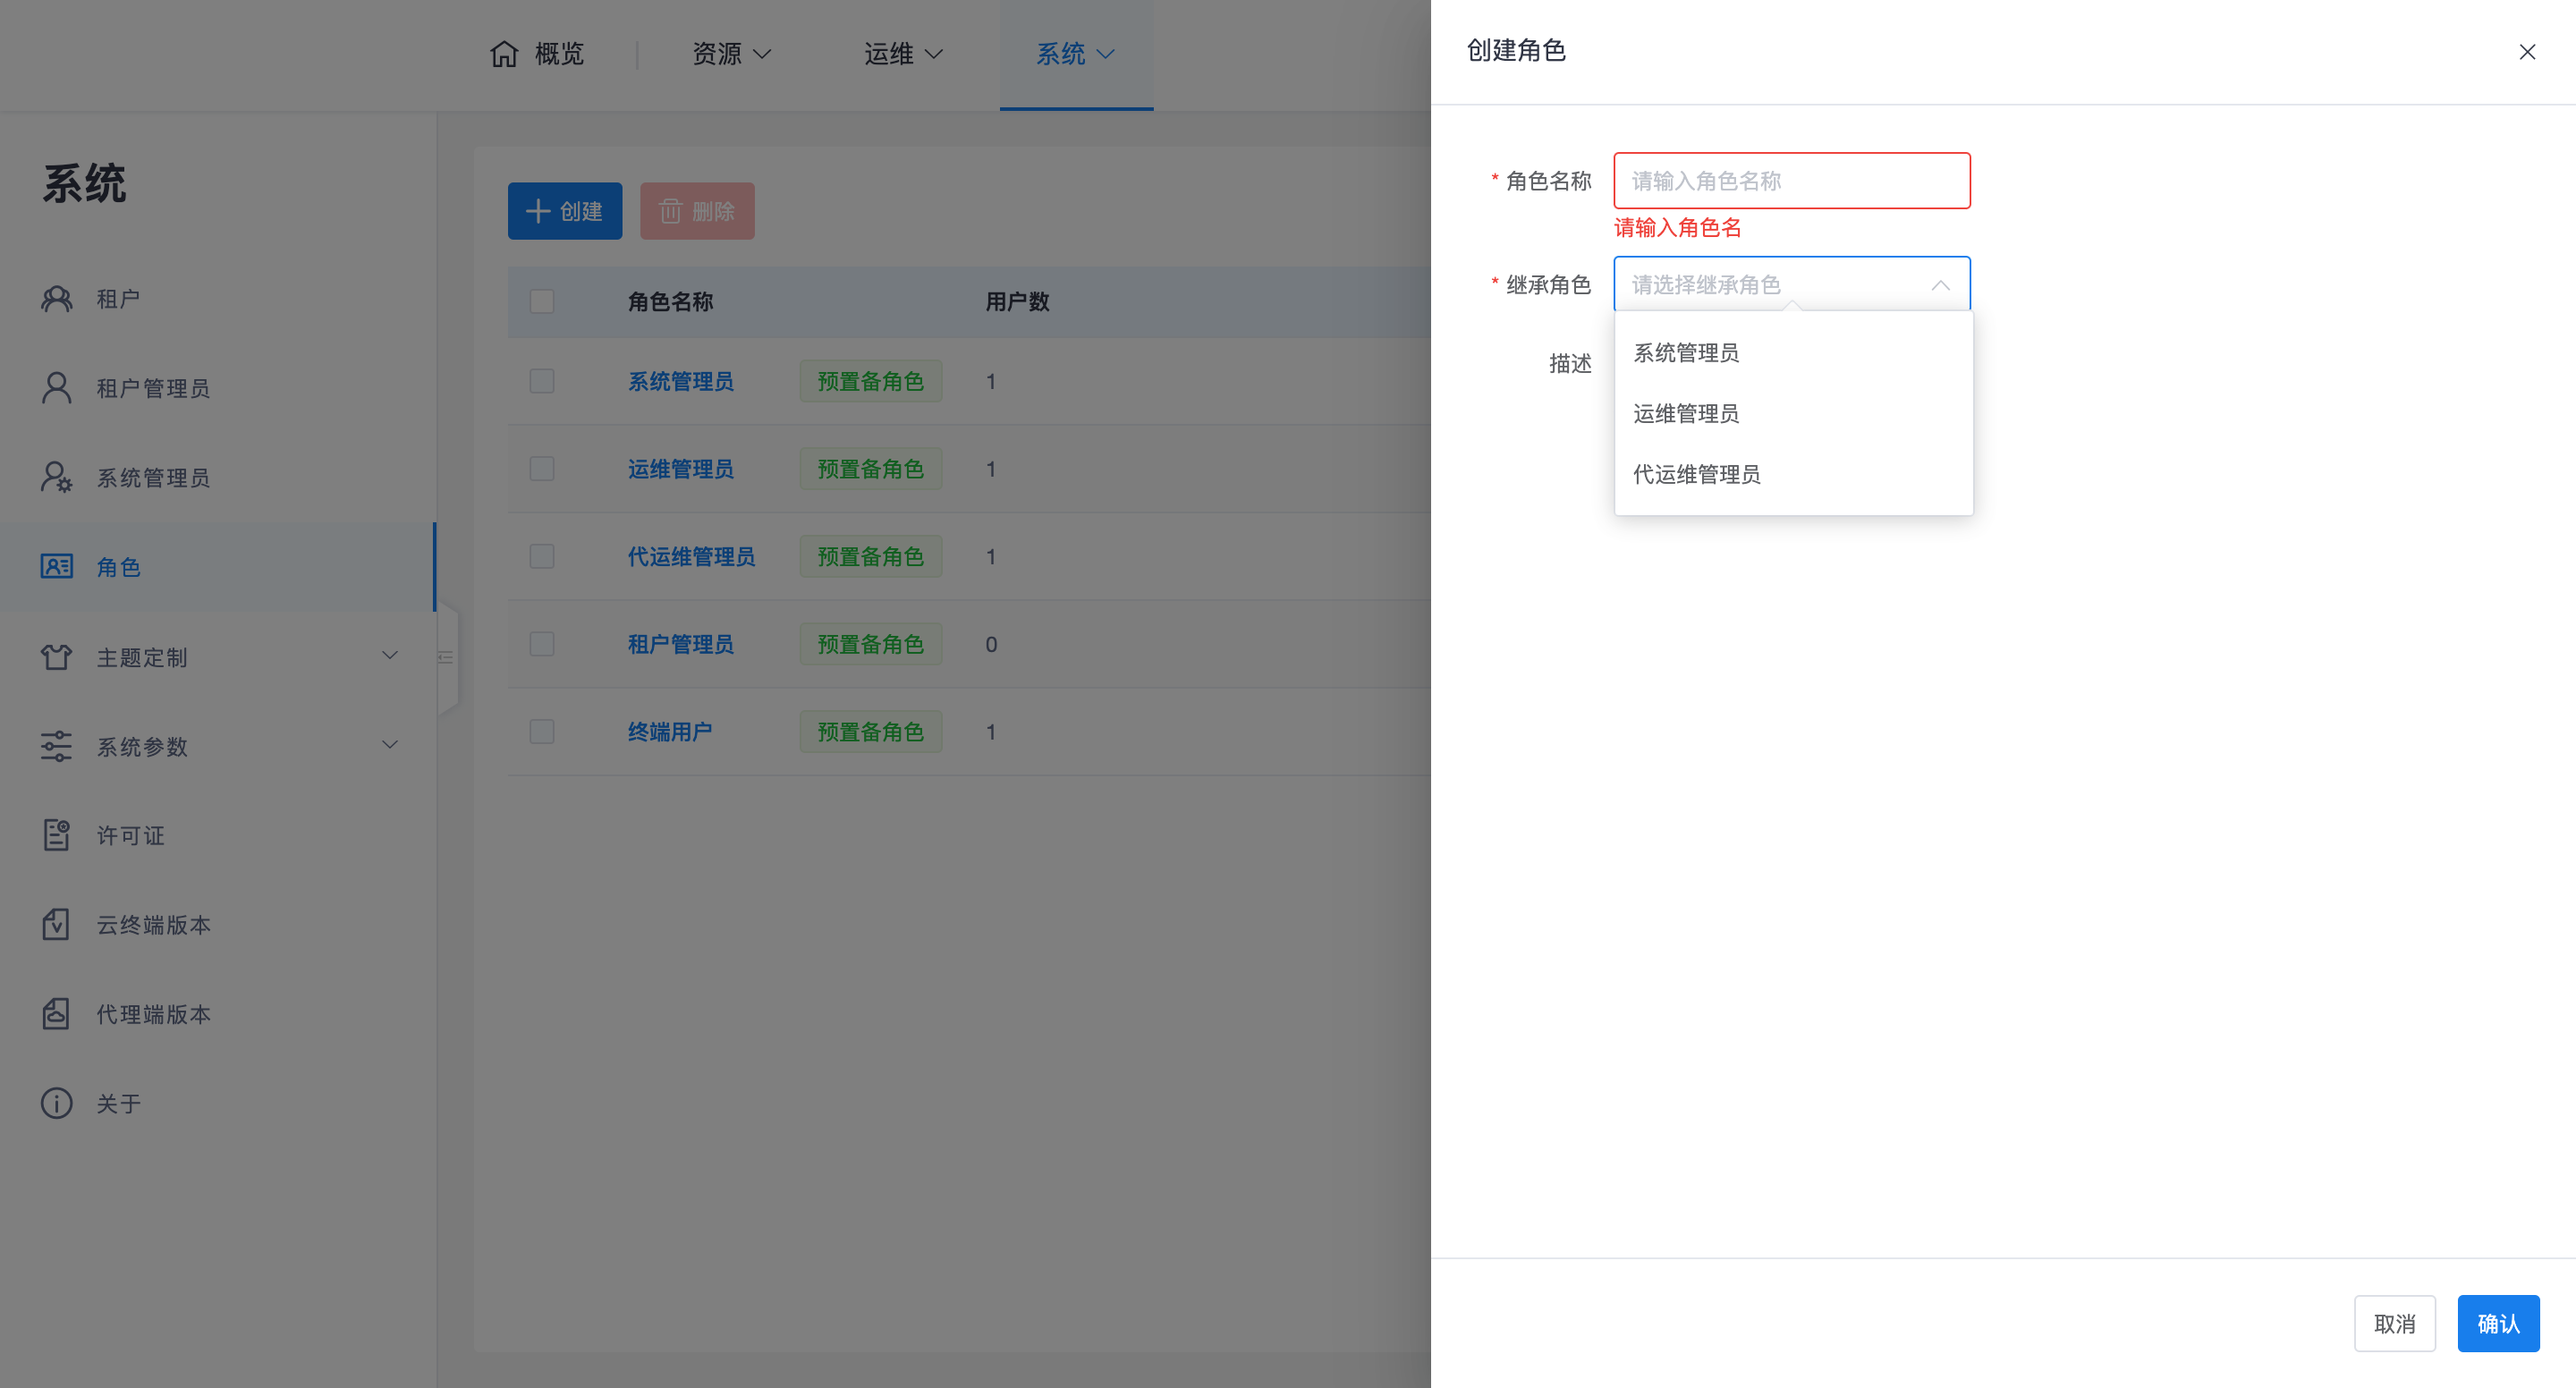
Task: Open the 代运维管理员 role link in table
Action: point(691,556)
